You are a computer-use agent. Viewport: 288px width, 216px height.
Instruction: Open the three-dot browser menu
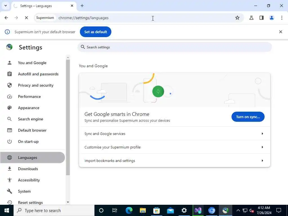coord(282,18)
